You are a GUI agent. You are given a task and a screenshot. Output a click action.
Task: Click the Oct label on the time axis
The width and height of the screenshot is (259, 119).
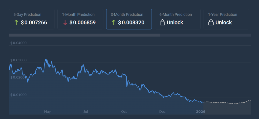click(x=124, y=111)
